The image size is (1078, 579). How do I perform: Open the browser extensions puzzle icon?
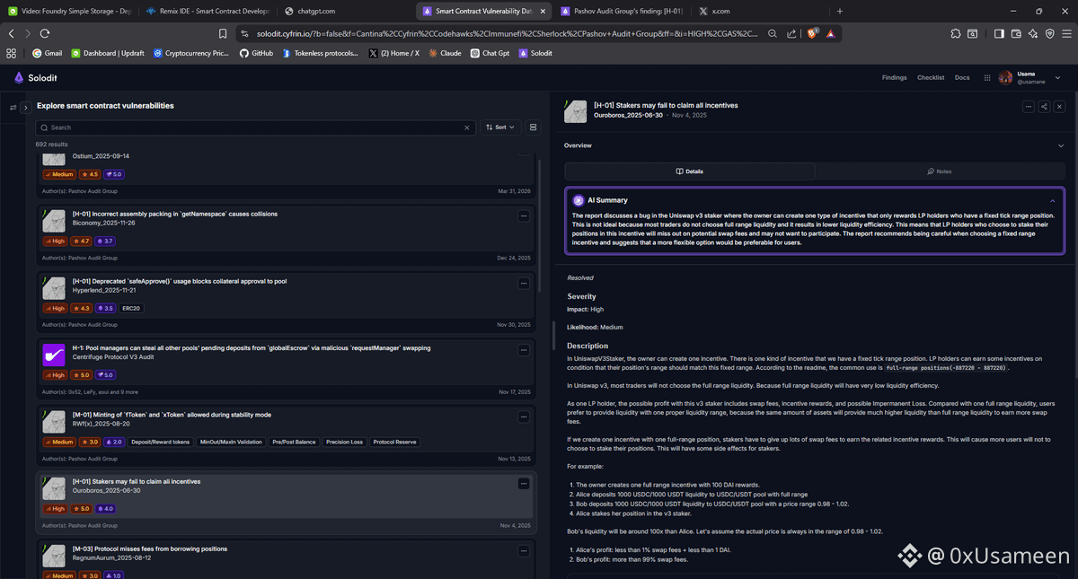tap(956, 33)
